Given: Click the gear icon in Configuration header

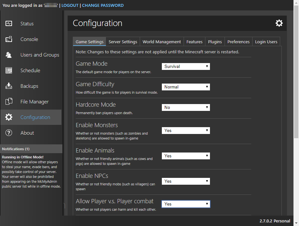Looking at the screenshot, I should 279,23.
